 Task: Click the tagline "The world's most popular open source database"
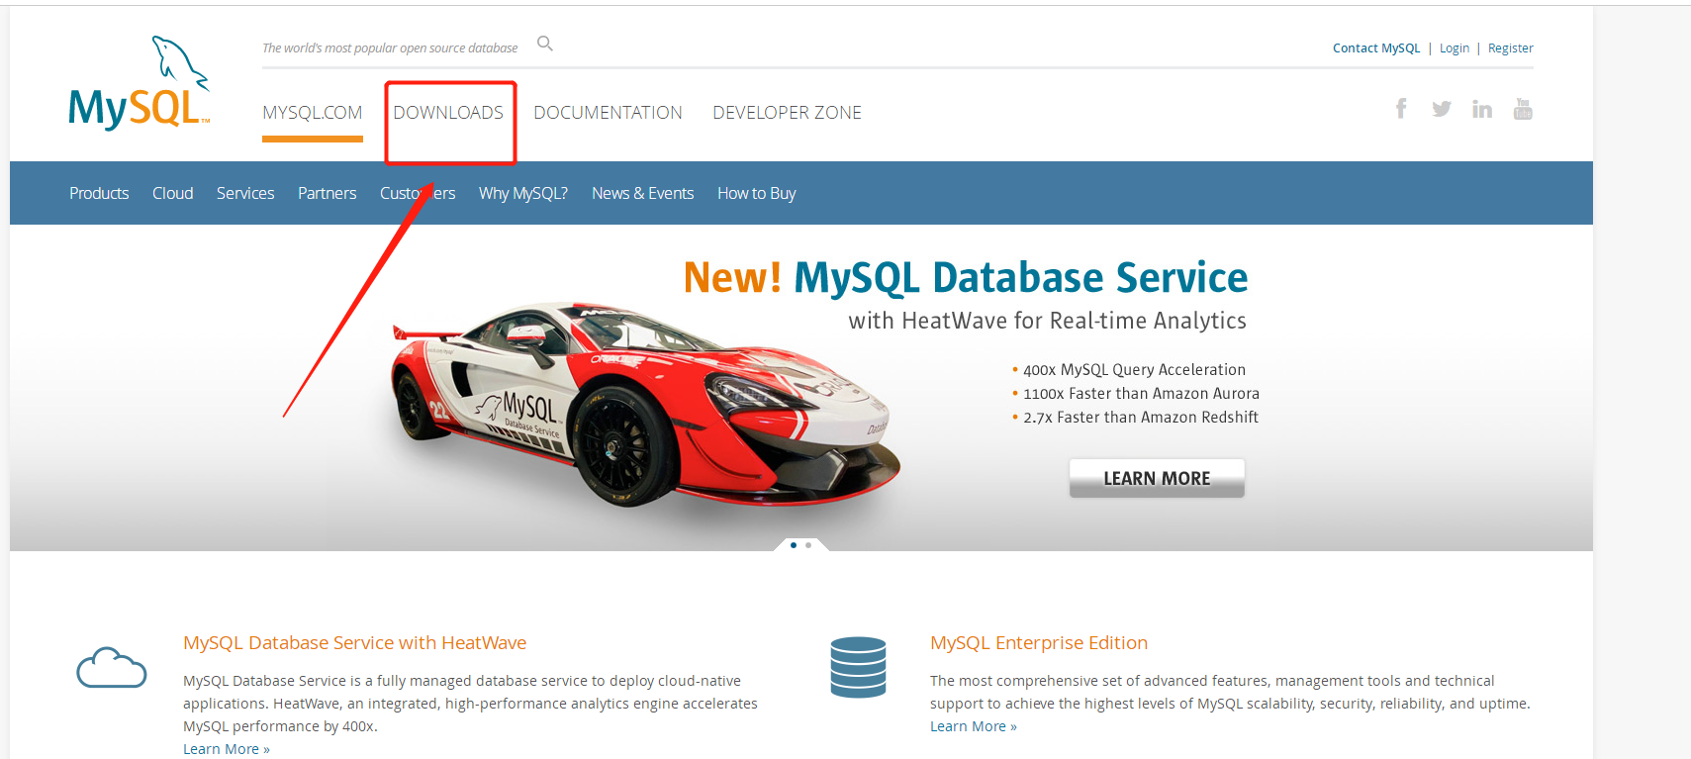[x=390, y=48]
